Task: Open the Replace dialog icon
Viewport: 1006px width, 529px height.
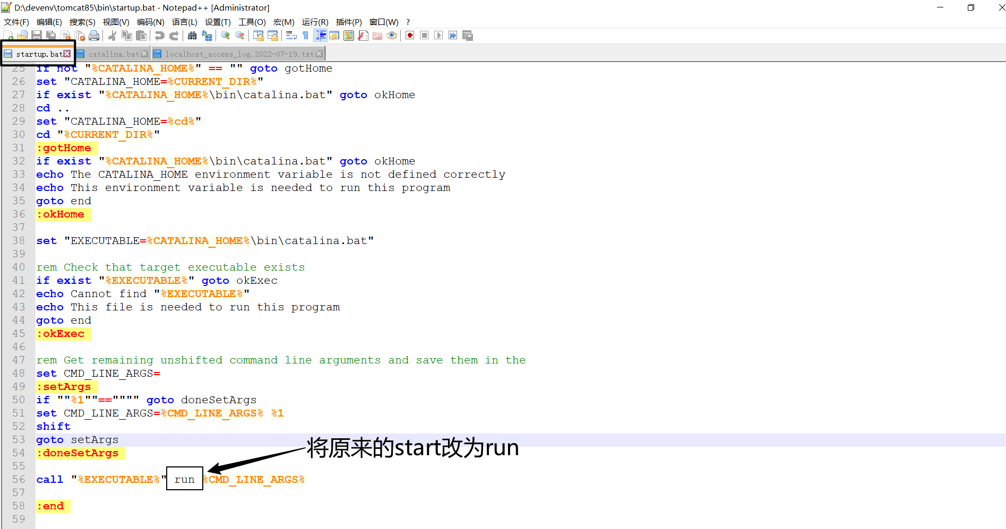Action: (x=207, y=36)
